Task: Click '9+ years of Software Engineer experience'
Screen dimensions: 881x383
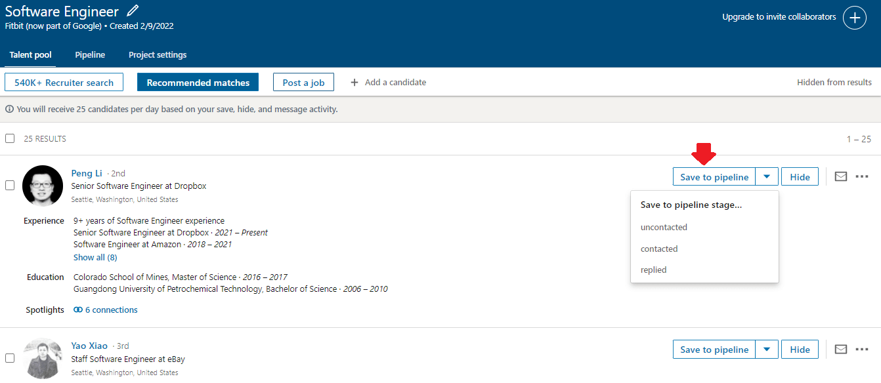Action: (x=149, y=221)
